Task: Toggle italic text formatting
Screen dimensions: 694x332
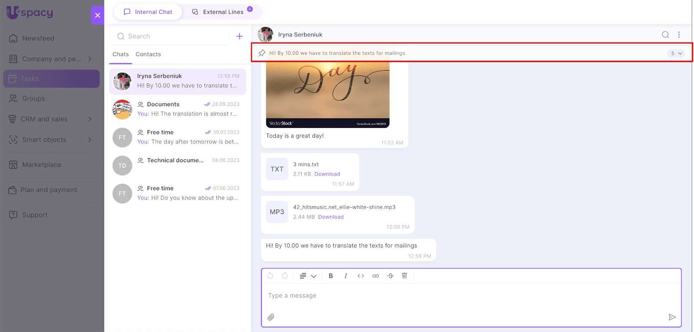Action: coord(346,276)
